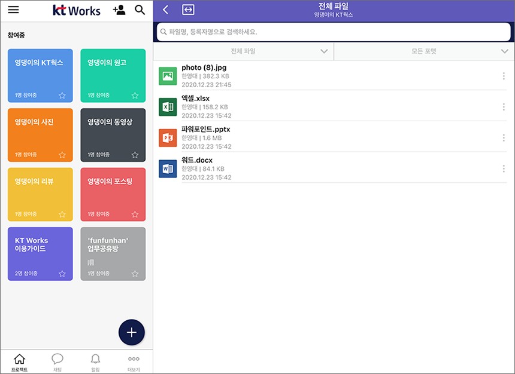515x374 pixels.
Task: Select the file name photo (8).jpg
Action: point(204,68)
